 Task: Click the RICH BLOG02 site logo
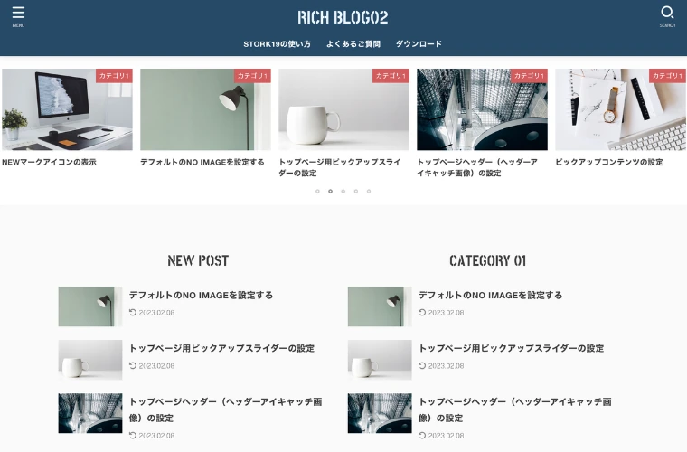pyautogui.click(x=343, y=17)
